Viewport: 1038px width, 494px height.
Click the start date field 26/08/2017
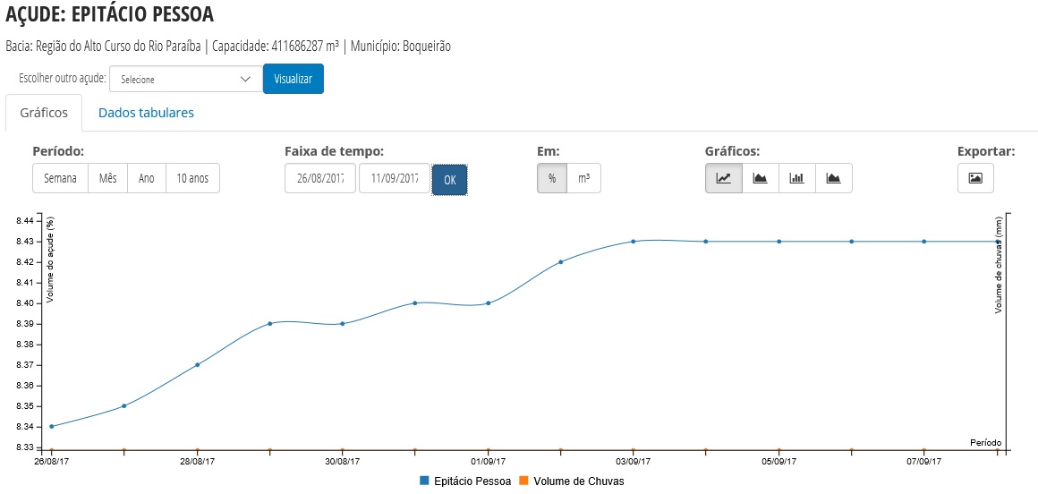pyautogui.click(x=320, y=178)
